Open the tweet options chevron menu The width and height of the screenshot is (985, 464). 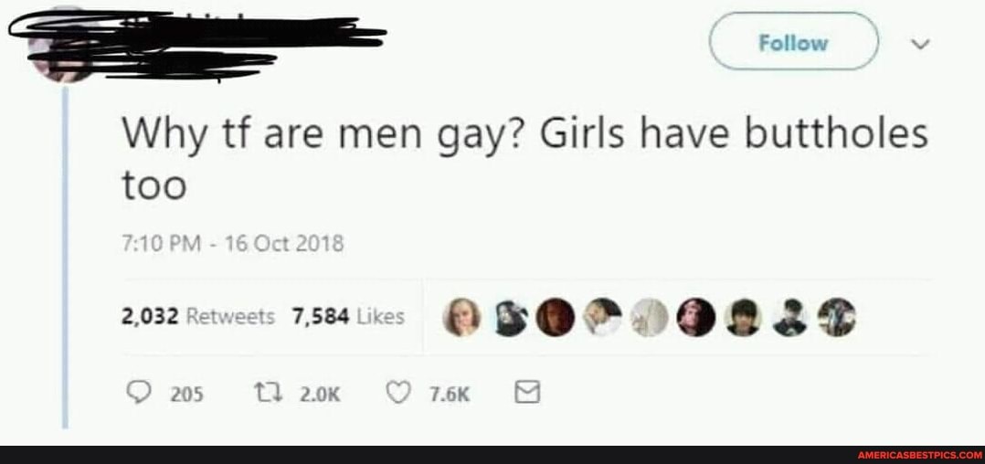[924, 43]
